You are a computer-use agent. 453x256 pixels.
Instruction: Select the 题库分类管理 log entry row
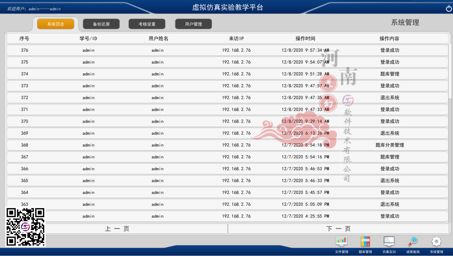tap(227, 145)
